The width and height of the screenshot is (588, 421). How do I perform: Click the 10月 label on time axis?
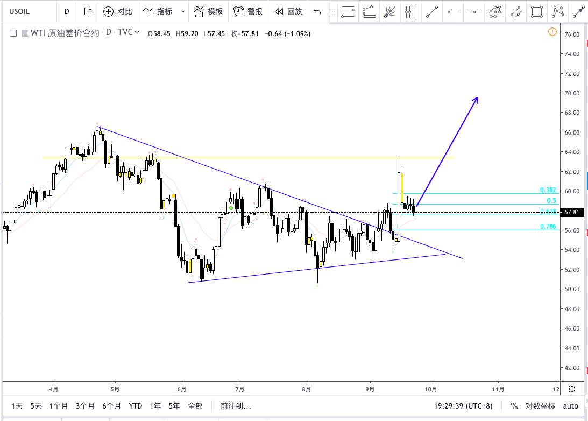(x=430, y=389)
